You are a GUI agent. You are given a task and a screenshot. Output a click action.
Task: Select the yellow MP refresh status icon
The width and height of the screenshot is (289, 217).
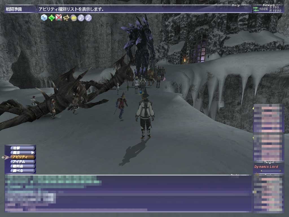tap(74, 18)
